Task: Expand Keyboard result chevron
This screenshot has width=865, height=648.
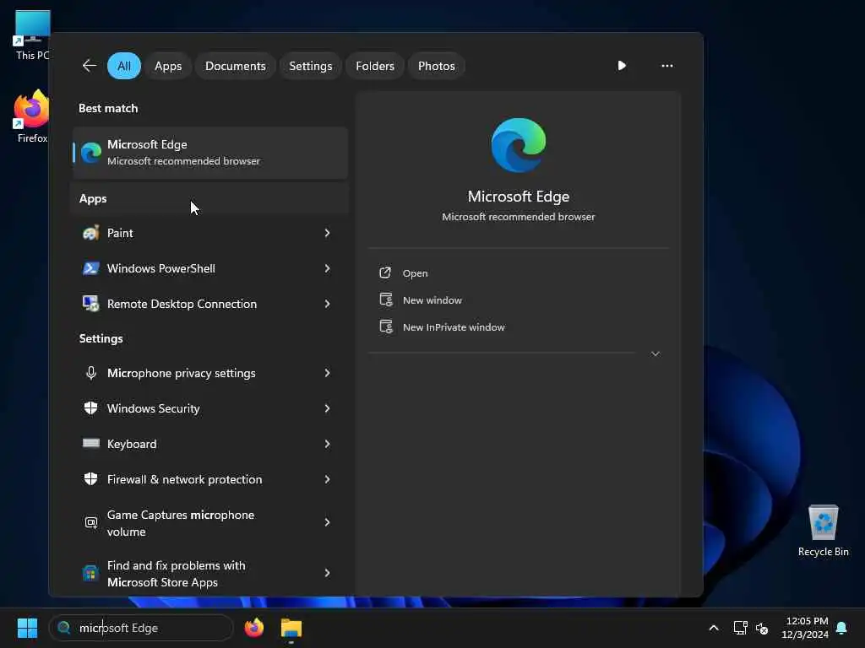Action: 327,444
